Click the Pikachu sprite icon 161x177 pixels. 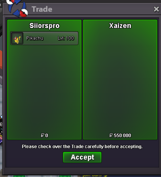coord(17,38)
